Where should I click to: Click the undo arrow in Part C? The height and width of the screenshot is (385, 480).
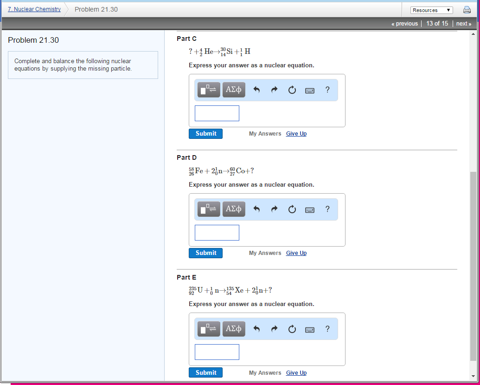point(256,90)
